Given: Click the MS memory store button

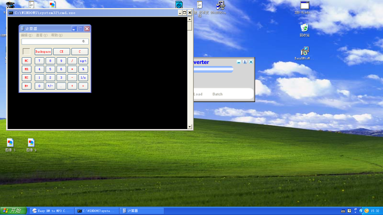Looking at the screenshot, I should pyautogui.click(x=27, y=78).
